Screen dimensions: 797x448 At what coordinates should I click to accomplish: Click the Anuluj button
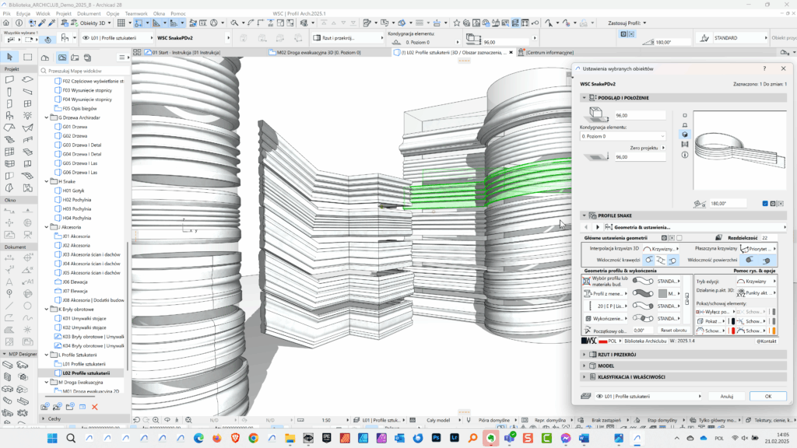(726, 396)
